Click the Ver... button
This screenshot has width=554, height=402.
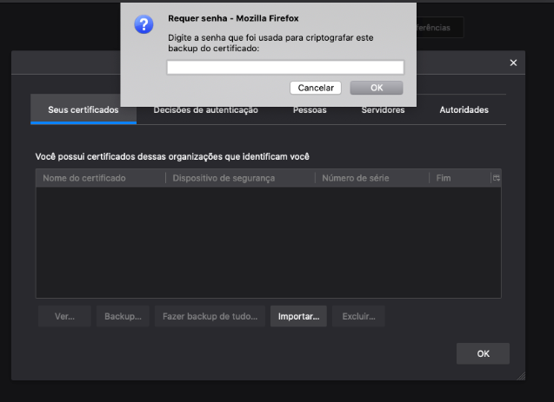(64, 317)
